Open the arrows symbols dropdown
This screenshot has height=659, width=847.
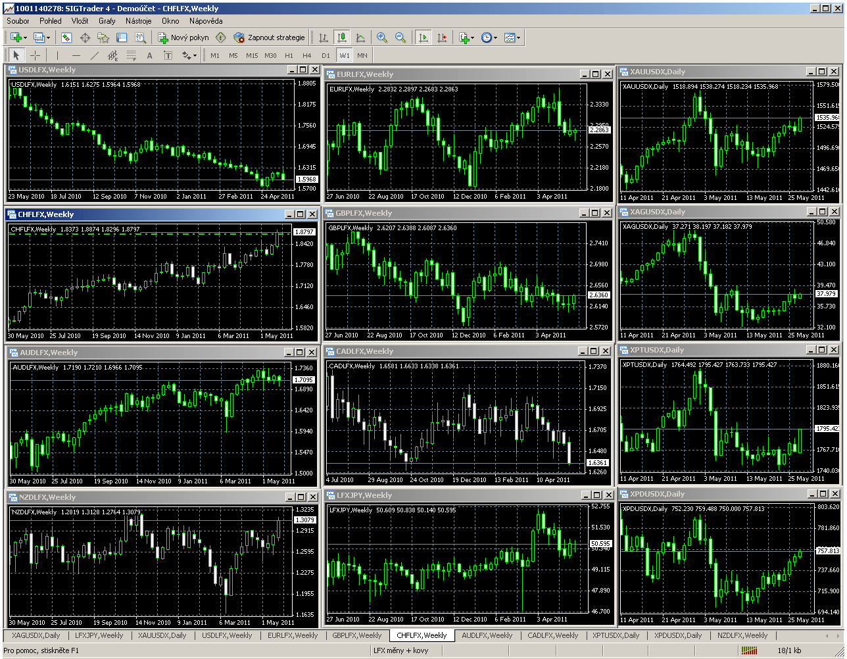(195, 55)
